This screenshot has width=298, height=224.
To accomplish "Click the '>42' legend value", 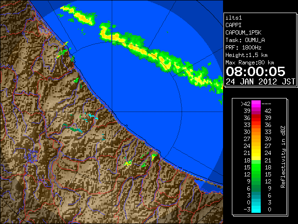I will click(x=245, y=104).
